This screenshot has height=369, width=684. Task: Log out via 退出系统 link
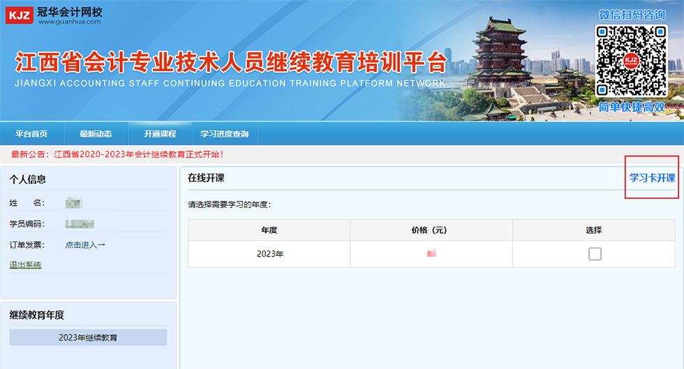coord(25,265)
